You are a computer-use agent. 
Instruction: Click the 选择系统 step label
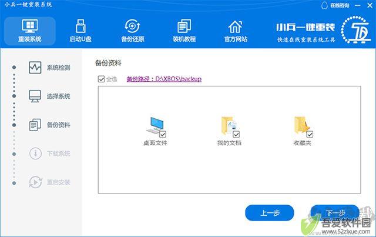58,96
